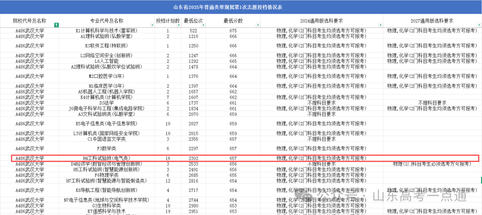
Task: Click the 物理(1门科目考生必须选考方可报考) cell
Action: tap(432, 164)
